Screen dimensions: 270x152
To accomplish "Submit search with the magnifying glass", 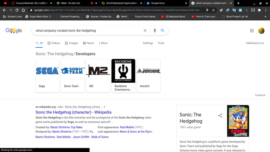I will tap(162, 30).
